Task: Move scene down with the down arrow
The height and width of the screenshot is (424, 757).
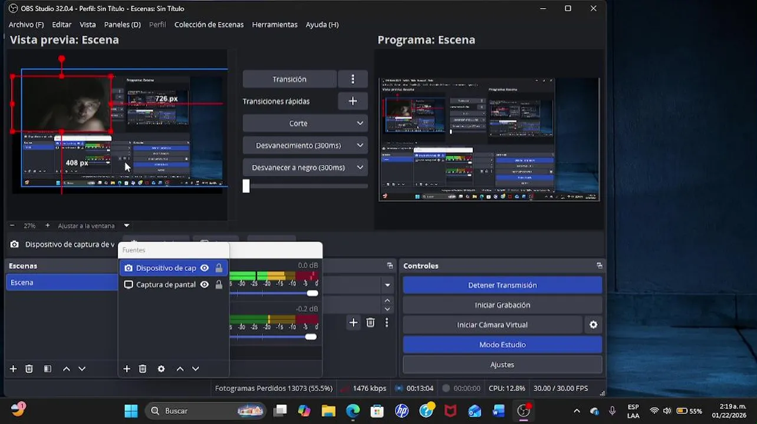Action: 82,369
